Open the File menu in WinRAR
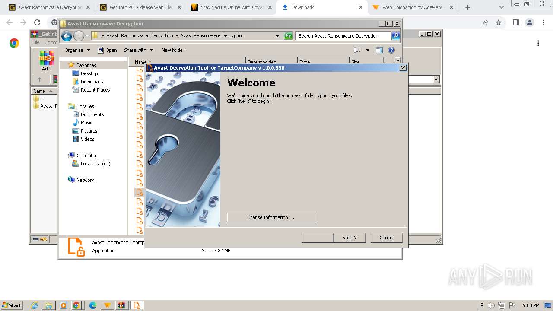553x311 pixels. (x=36, y=42)
